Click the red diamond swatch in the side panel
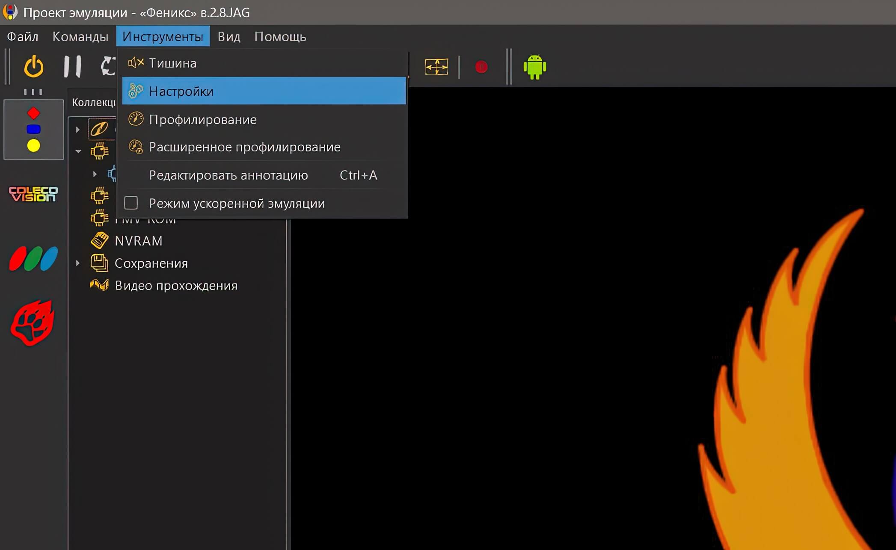Screen dimensions: 896x550 click(x=33, y=112)
